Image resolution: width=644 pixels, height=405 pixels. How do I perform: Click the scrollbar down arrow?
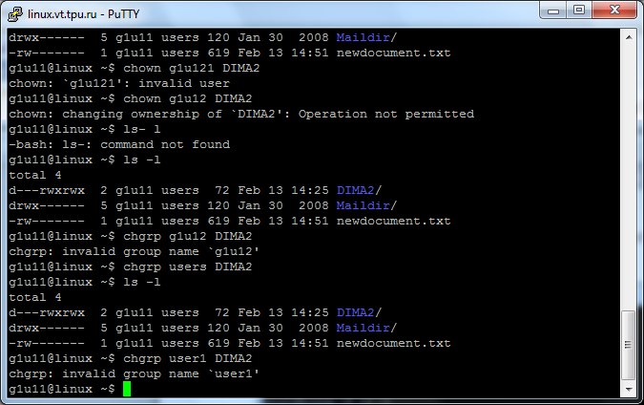pyautogui.click(x=629, y=389)
